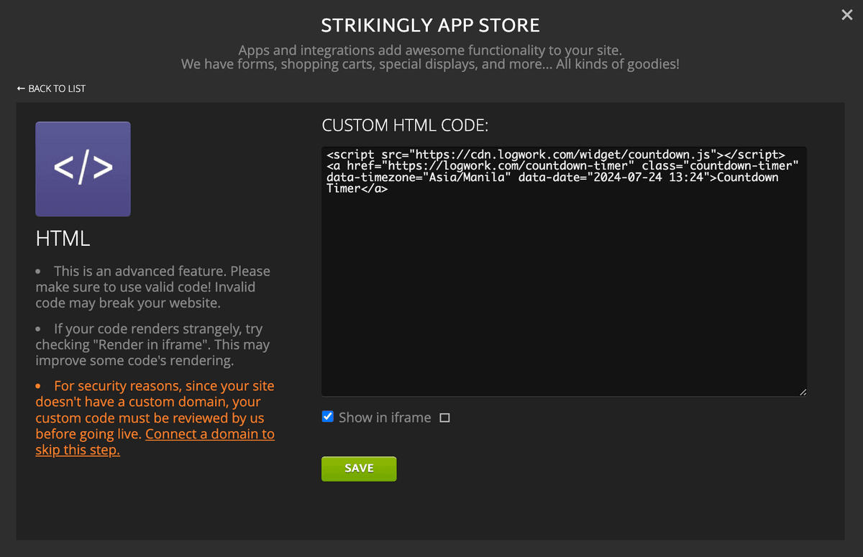Uncheck the Show in iframe checkbox

tap(328, 417)
